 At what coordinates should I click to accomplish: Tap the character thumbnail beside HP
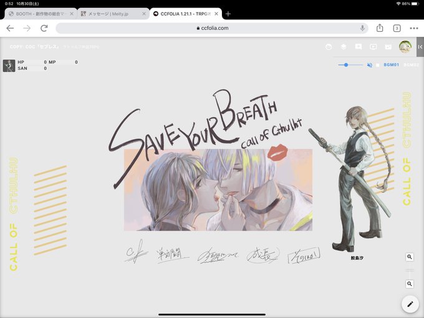click(9, 65)
